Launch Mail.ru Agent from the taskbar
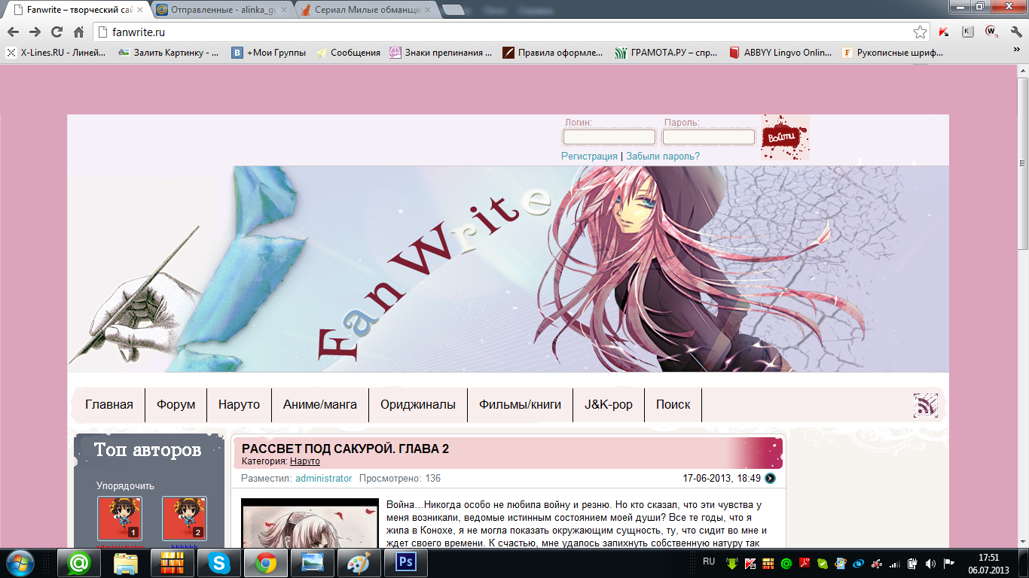This screenshot has width=1029, height=578. click(x=79, y=562)
